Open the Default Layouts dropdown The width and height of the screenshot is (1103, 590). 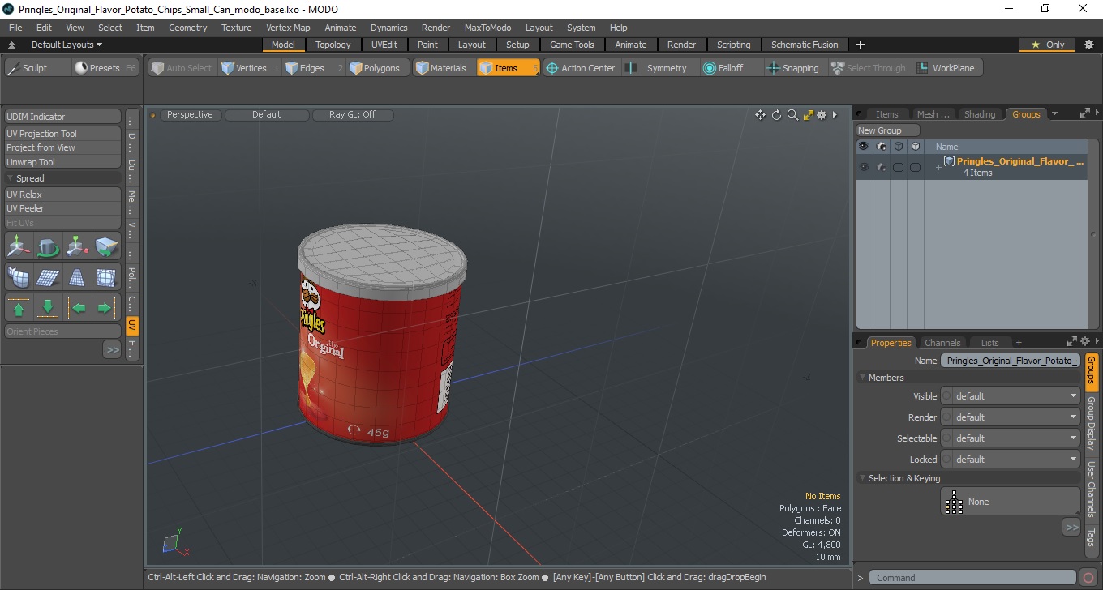click(67, 45)
